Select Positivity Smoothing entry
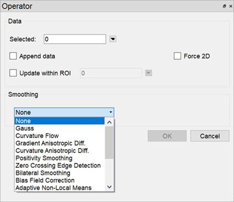The height and width of the screenshot is (202, 234). click(60, 158)
